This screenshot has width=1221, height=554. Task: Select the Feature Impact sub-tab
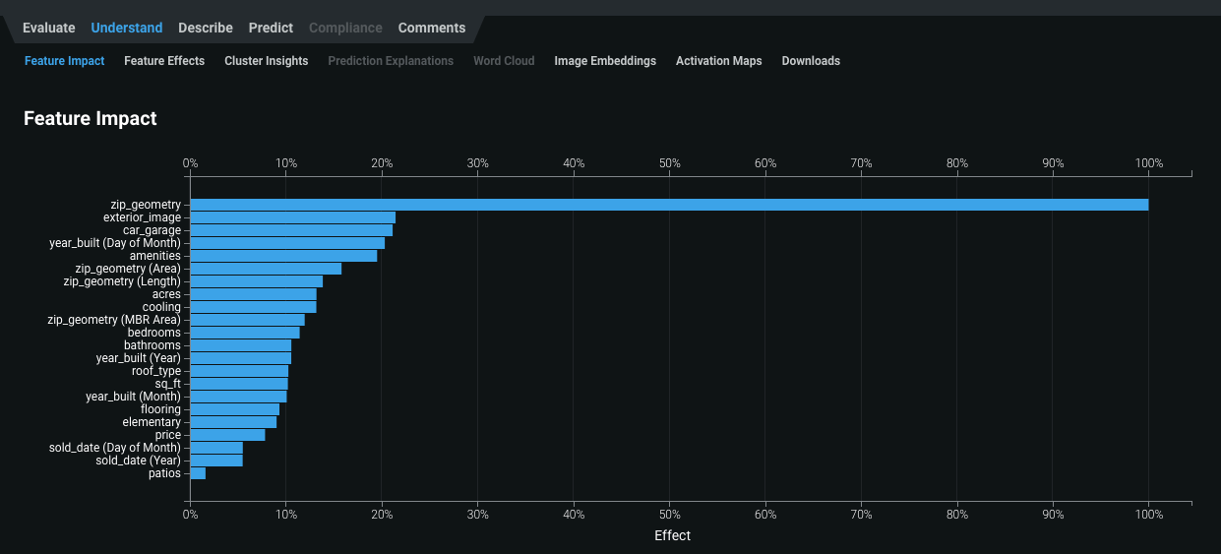[64, 61]
